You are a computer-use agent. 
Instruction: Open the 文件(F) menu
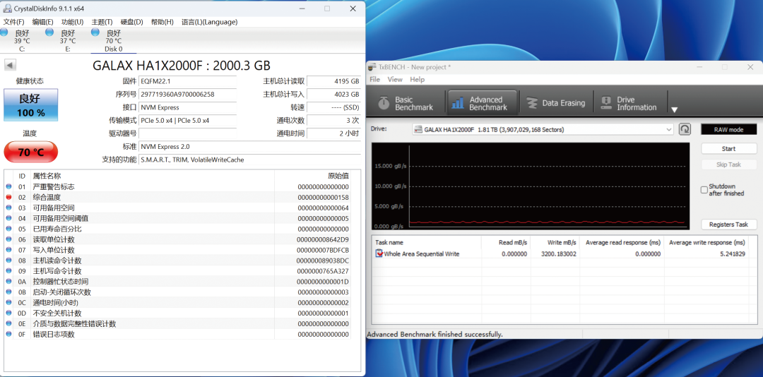(13, 22)
